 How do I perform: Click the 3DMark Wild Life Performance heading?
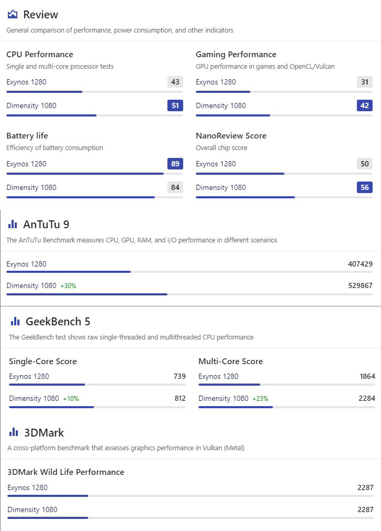[66, 472]
